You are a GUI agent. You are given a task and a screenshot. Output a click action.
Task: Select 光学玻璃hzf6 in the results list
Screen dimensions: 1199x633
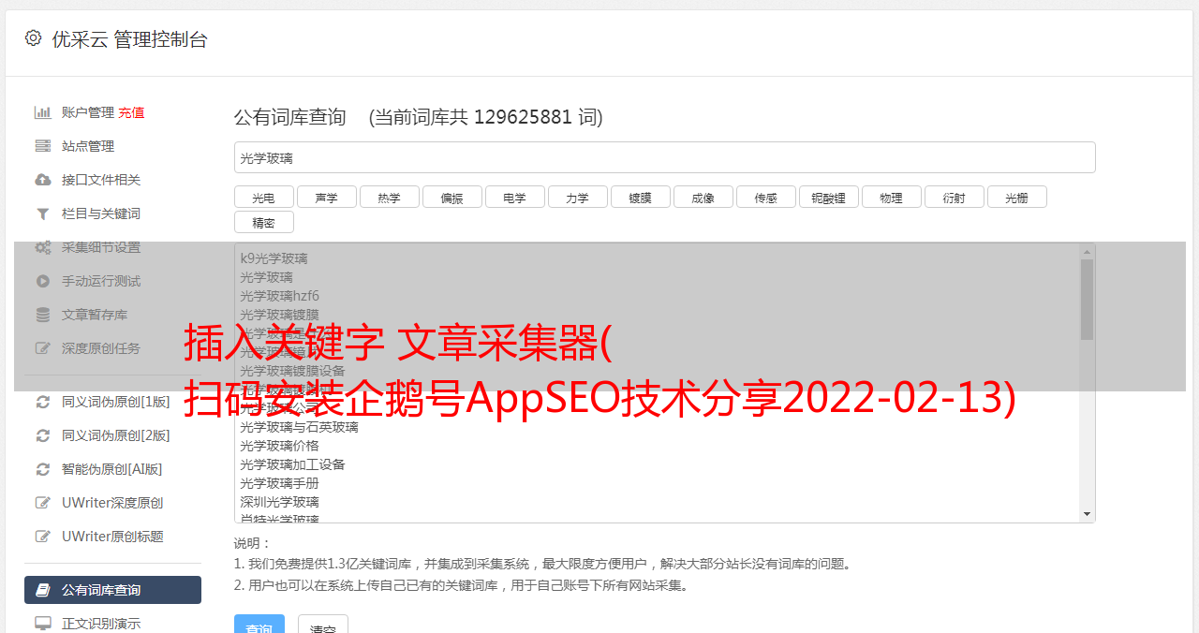(x=279, y=296)
